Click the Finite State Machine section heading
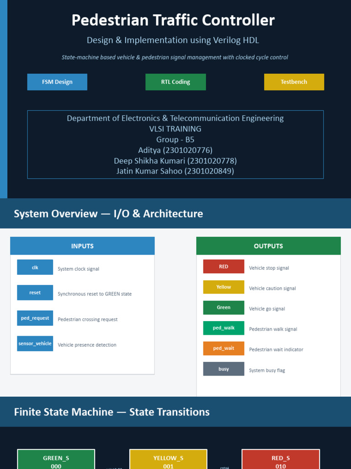351x469 pixels. [x=112, y=412]
